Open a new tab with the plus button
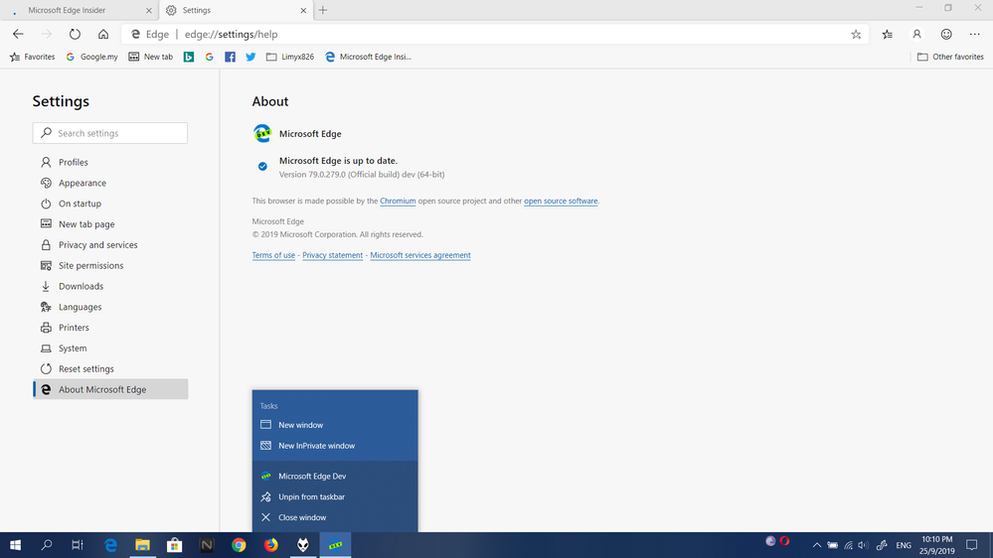This screenshot has width=993, height=558. coord(323,10)
